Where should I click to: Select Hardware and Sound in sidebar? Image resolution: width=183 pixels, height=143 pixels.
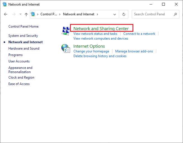point(24,49)
